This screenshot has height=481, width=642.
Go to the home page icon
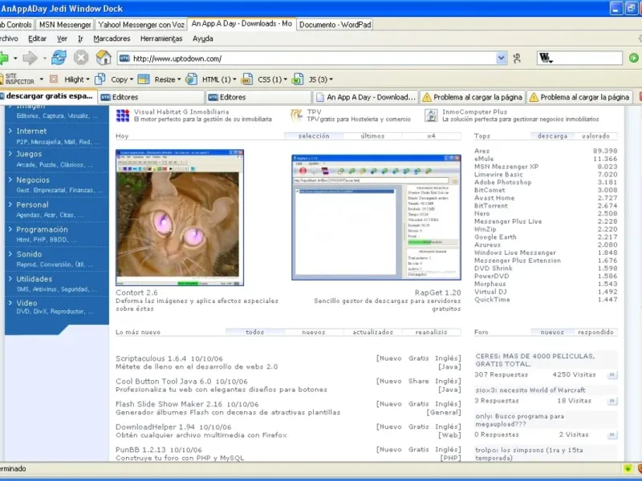104,58
